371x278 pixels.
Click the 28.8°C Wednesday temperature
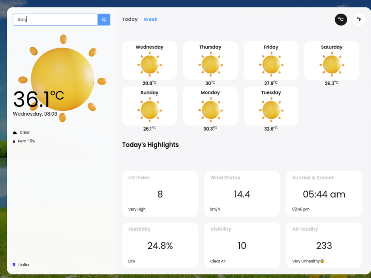(150, 83)
